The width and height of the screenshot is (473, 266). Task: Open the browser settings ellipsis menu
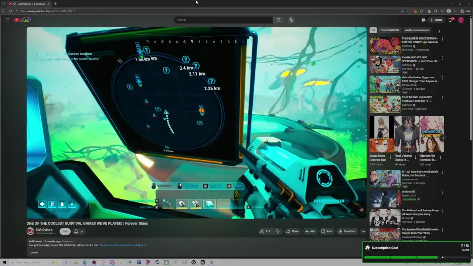(x=455, y=11)
